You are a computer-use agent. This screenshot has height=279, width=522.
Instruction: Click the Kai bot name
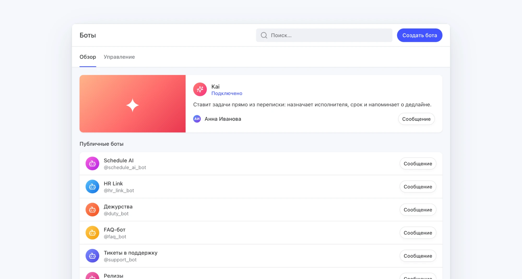[215, 86]
